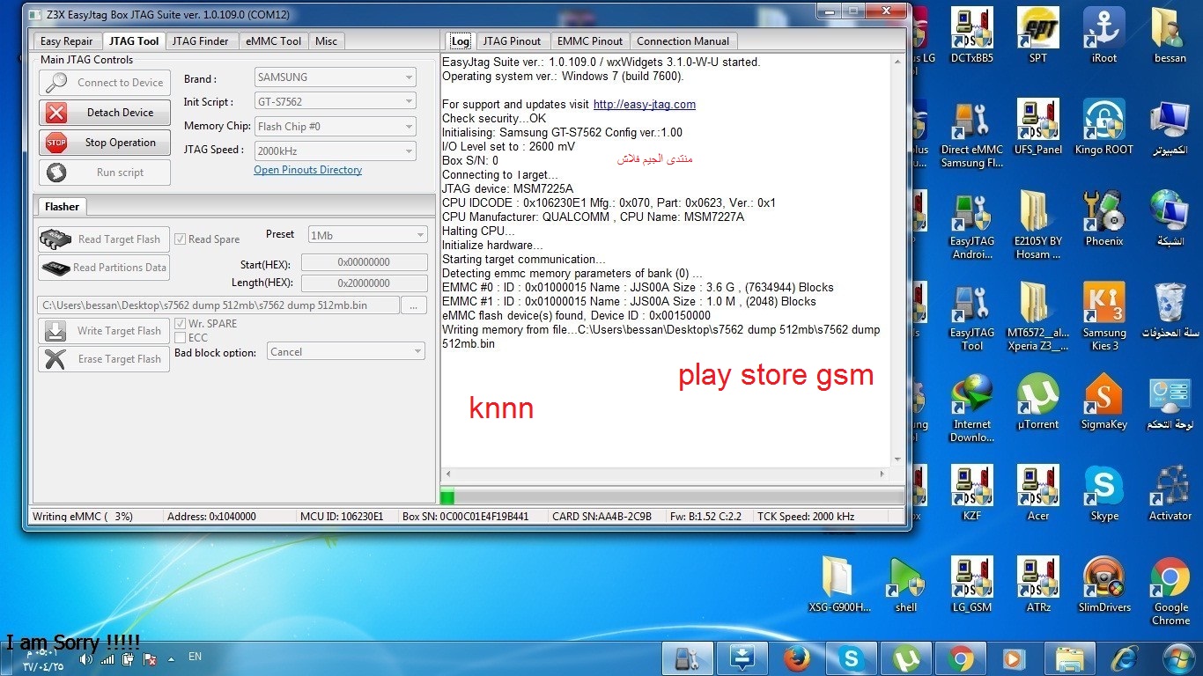
Task: Stop the running operation
Action: pos(105,143)
